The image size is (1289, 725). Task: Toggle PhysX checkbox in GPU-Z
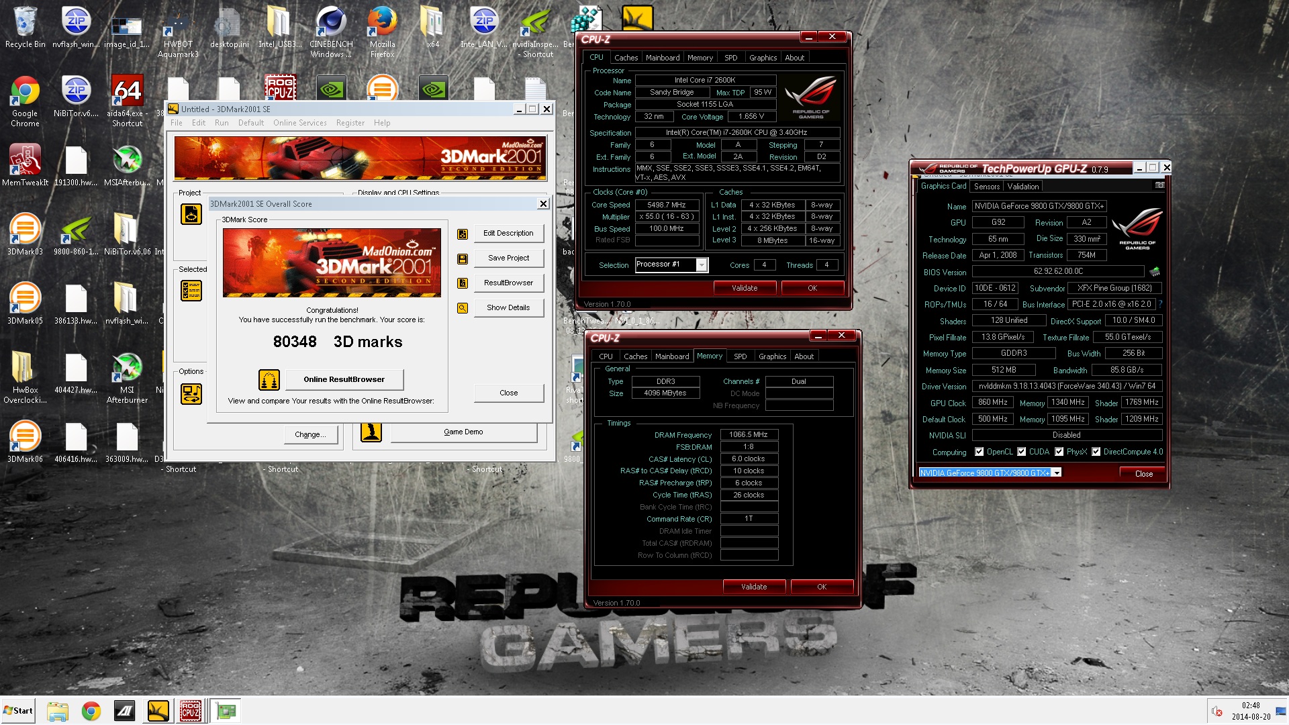(x=1059, y=452)
